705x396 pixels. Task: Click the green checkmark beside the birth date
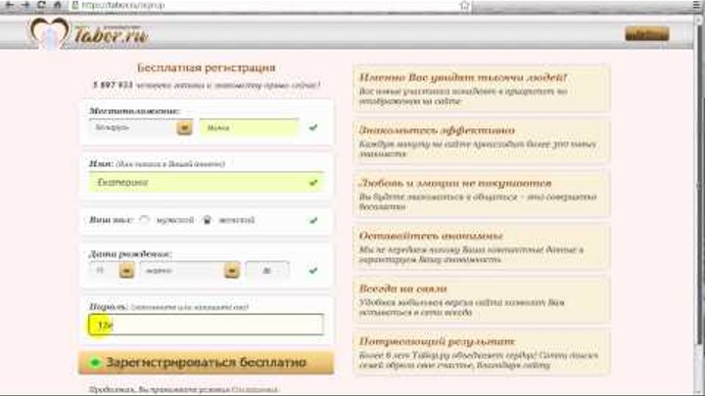coord(313,270)
